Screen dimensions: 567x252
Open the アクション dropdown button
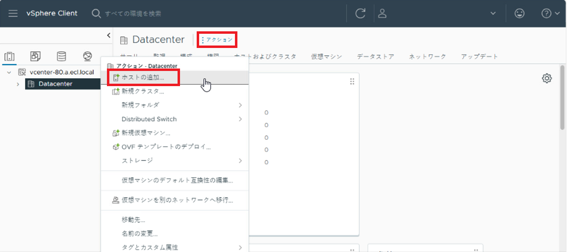pyautogui.click(x=217, y=40)
